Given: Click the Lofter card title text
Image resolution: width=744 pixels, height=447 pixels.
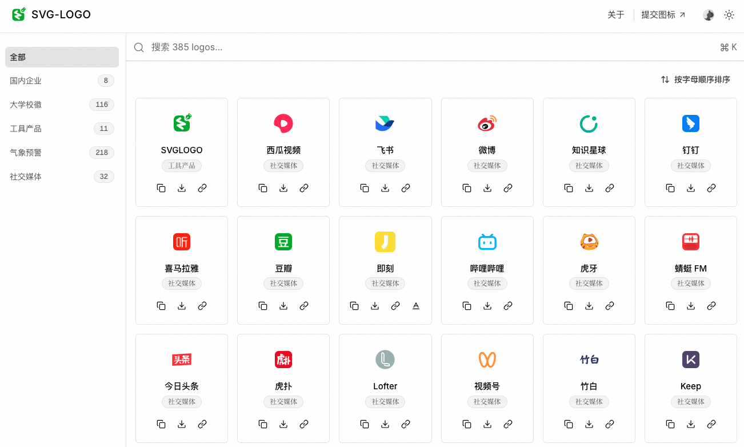Looking at the screenshot, I should pos(385,386).
